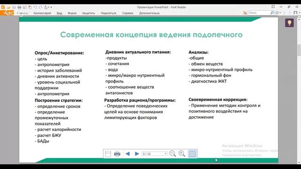Click the heading 'Своевременная коррекция:'
This screenshot has width=301, height=169.
click(x=218, y=100)
